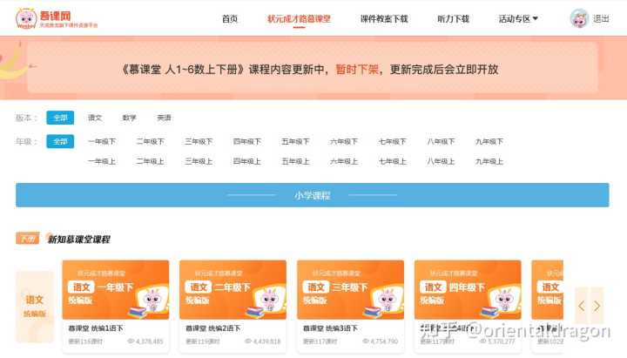Show previous courses with left arrow
Viewport: 627px width, 358px height.
(x=582, y=307)
